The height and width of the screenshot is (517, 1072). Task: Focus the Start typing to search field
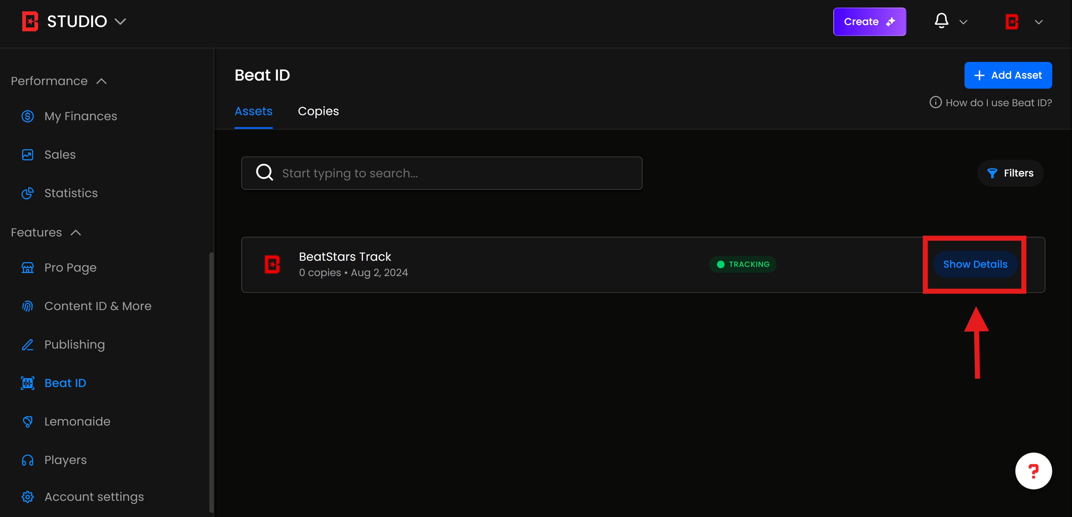[x=442, y=173]
